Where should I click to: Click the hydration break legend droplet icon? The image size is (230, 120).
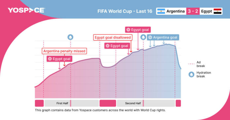coord(191,75)
